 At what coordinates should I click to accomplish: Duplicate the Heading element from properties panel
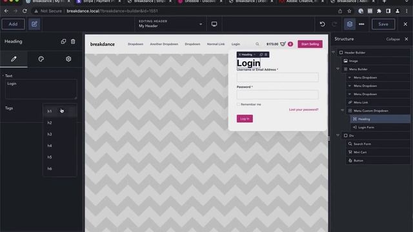click(63, 41)
